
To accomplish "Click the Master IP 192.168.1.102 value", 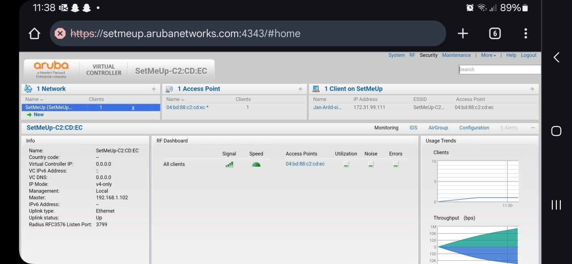I will [111, 197].
